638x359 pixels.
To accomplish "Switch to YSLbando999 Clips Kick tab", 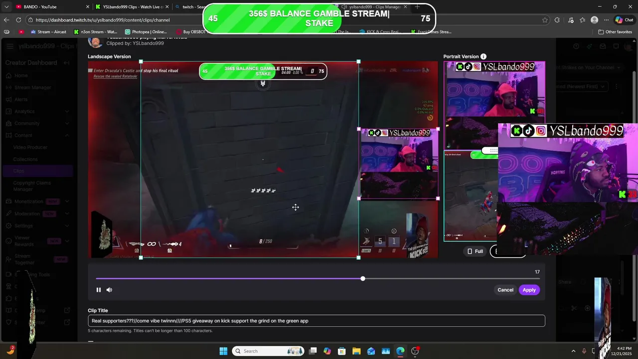I will point(132,7).
